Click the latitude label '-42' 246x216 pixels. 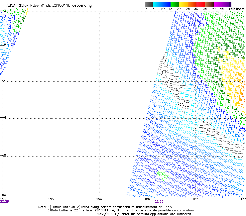click(3, 45)
